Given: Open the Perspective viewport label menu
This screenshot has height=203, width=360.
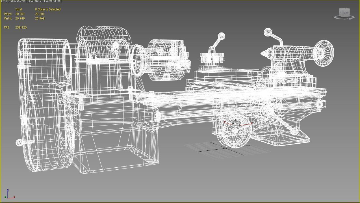Looking at the screenshot, I should tap(17, 1).
